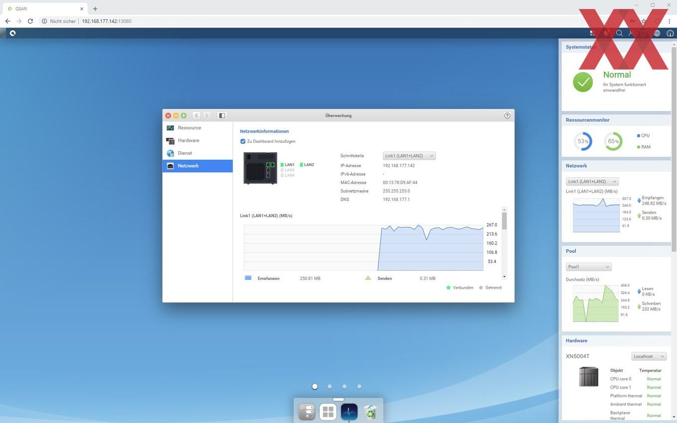The image size is (677, 423).
Task: Go forward in the Überwachung window
Action: [x=207, y=115]
